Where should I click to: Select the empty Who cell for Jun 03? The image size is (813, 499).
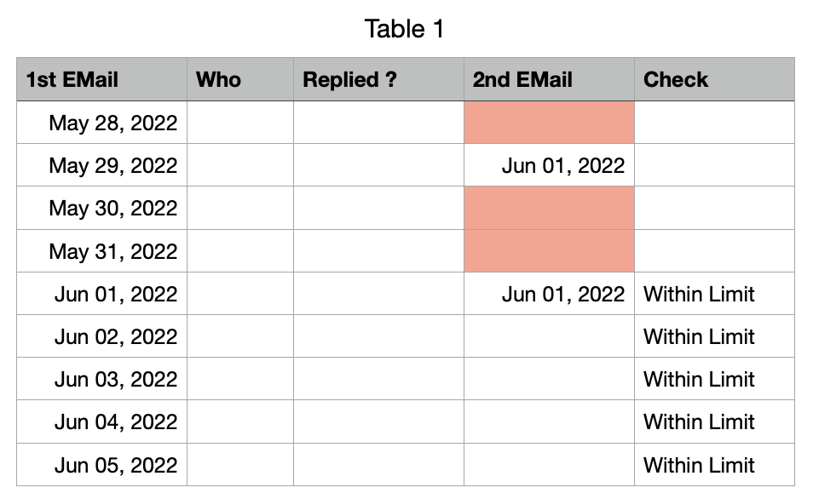(239, 380)
